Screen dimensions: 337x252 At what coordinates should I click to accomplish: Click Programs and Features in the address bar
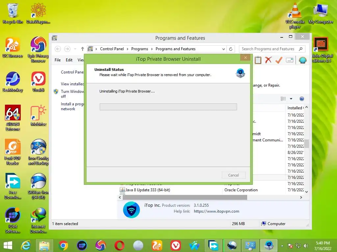coord(176,49)
